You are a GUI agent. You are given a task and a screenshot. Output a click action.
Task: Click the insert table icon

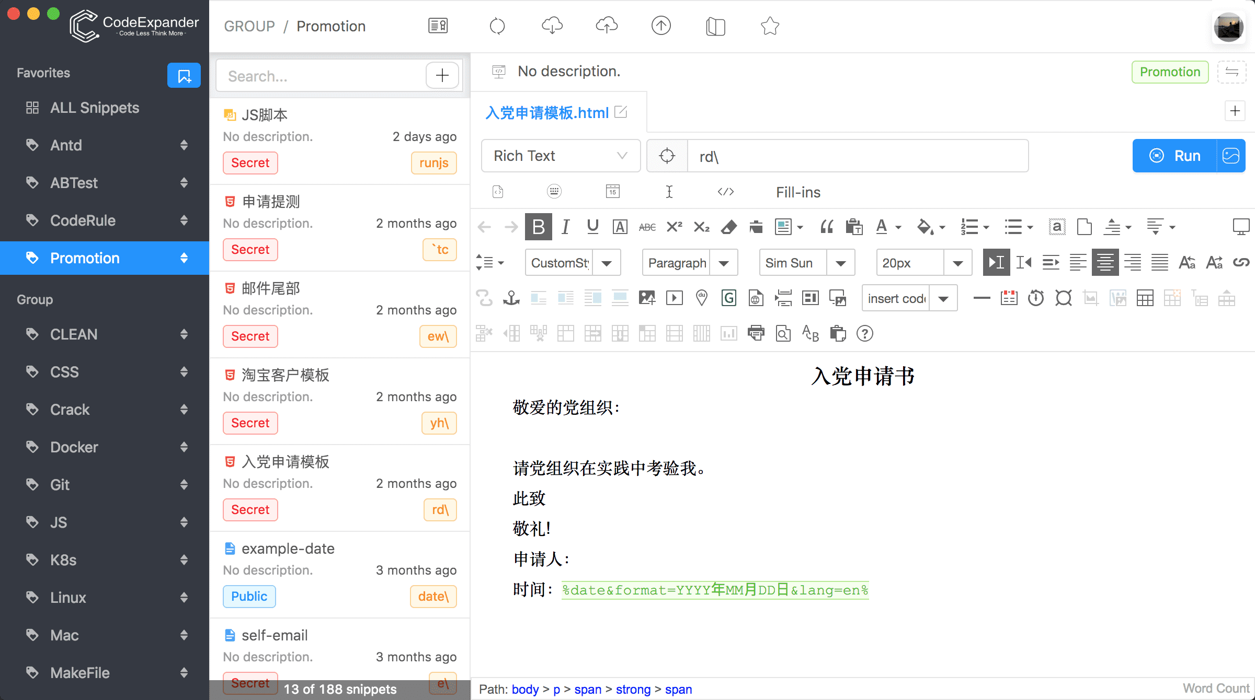tap(1145, 298)
